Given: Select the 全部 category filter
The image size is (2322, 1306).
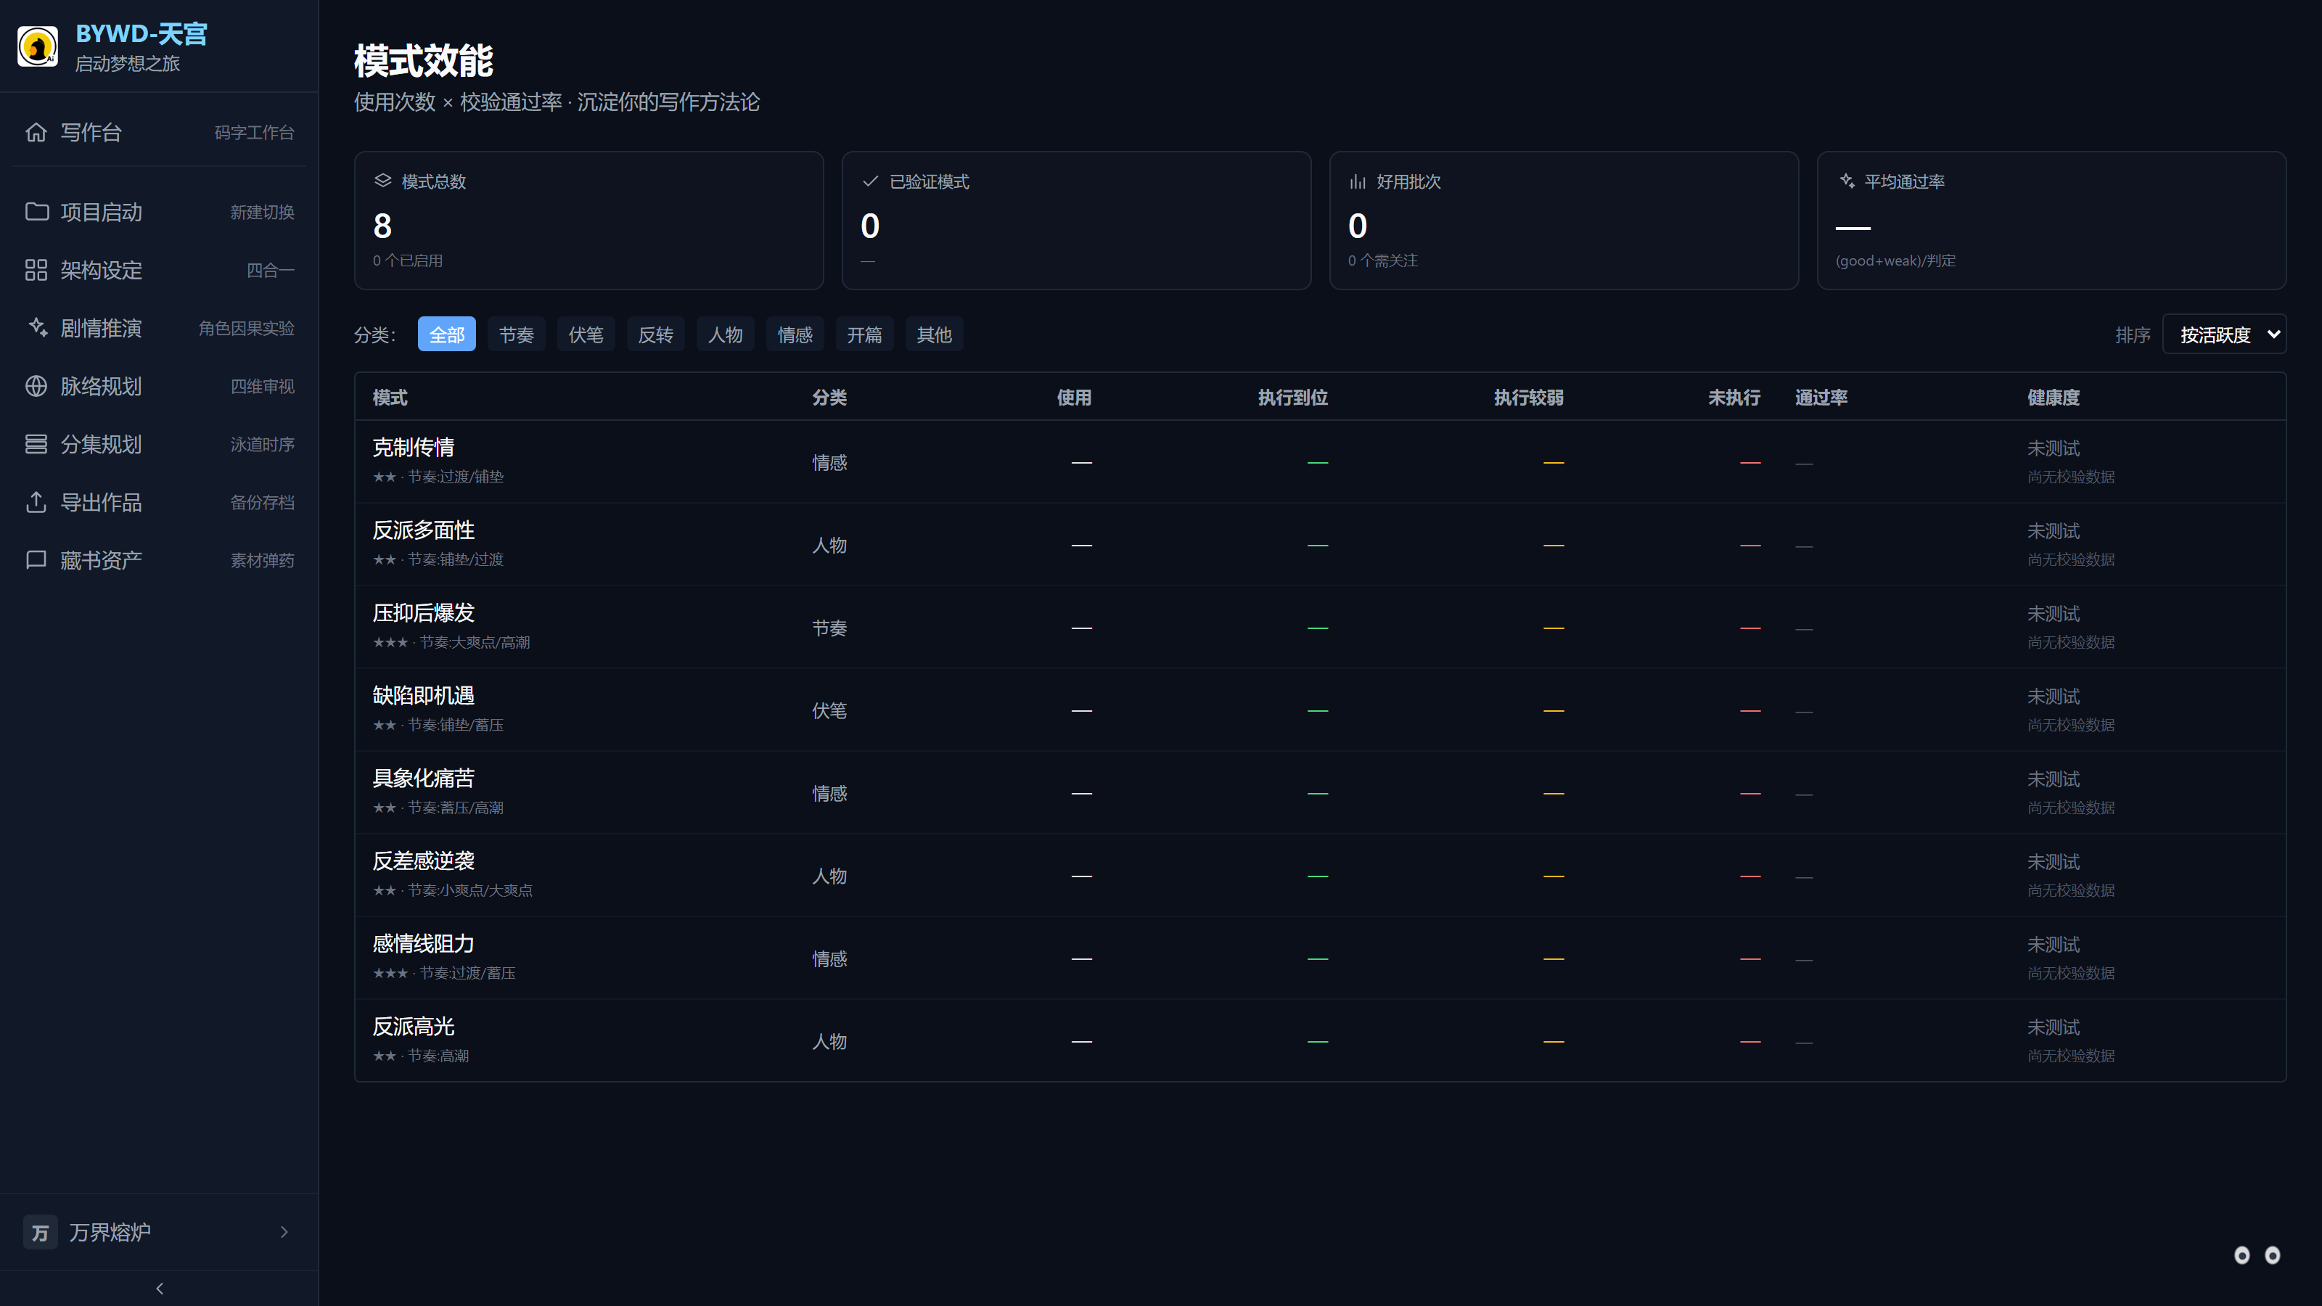Looking at the screenshot, I should point(447,334).
